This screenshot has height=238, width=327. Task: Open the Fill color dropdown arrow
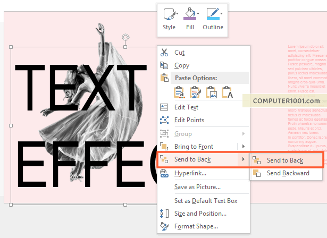[x=198, y=13]
